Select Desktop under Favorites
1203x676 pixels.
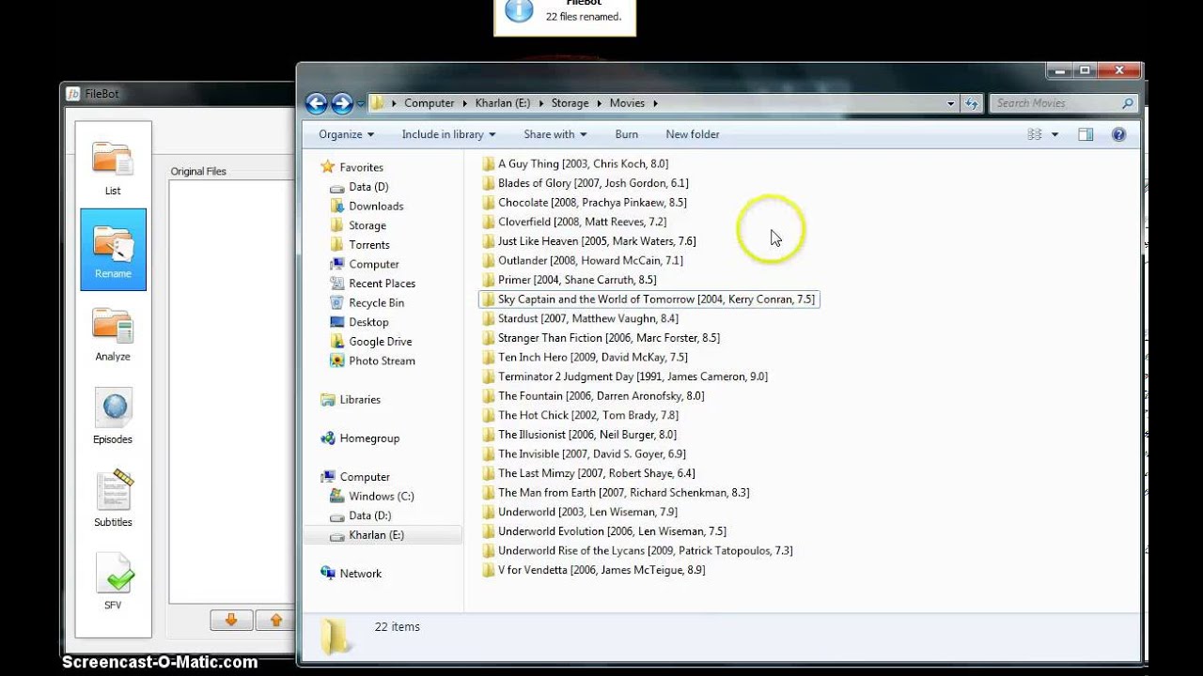(367, 322)
